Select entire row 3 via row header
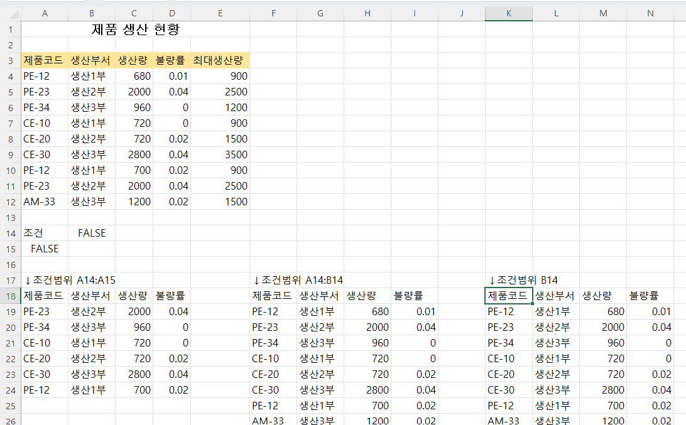Image resolution: width=686 pixels, height=425 pixels. 10,60
